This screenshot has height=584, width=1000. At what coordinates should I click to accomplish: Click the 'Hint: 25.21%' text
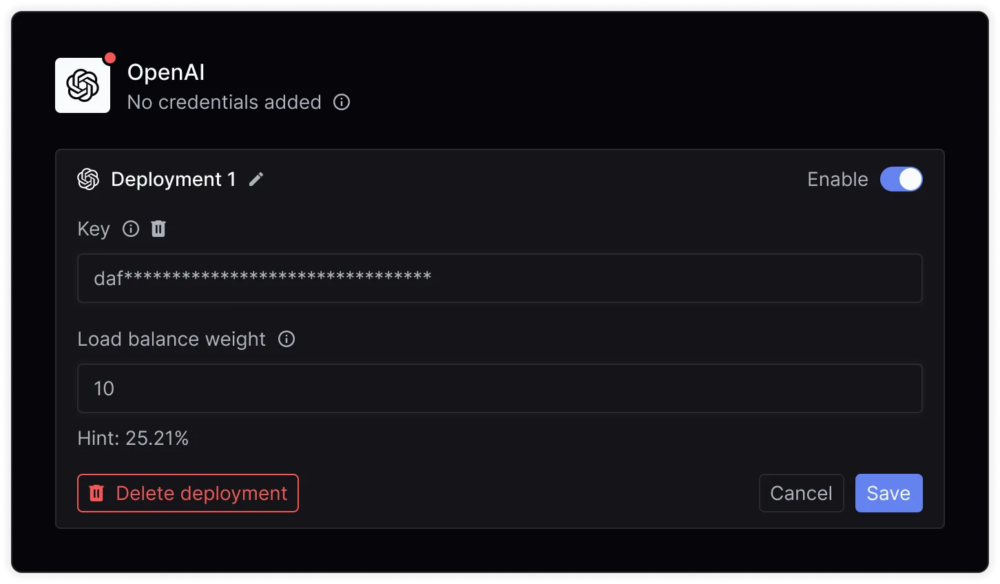(x=133, y=438)
